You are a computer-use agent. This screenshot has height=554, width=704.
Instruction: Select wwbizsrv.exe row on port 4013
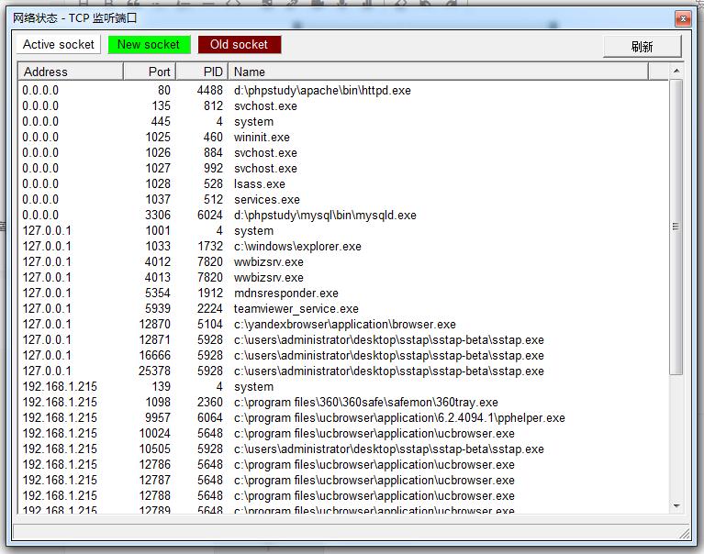click(343, 277)
